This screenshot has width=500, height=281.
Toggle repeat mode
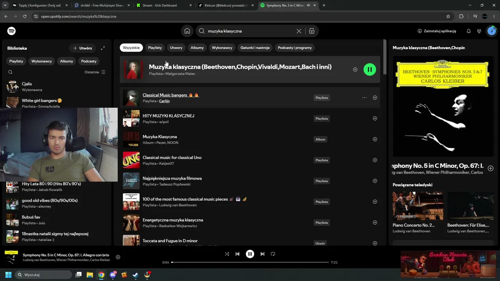pos(273,254)
